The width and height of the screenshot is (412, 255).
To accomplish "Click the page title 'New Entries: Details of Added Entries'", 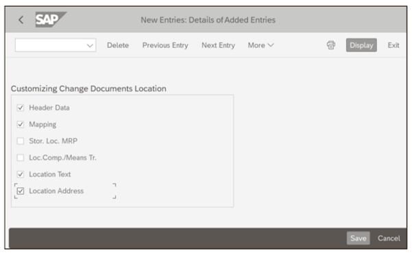I will 208,20.
